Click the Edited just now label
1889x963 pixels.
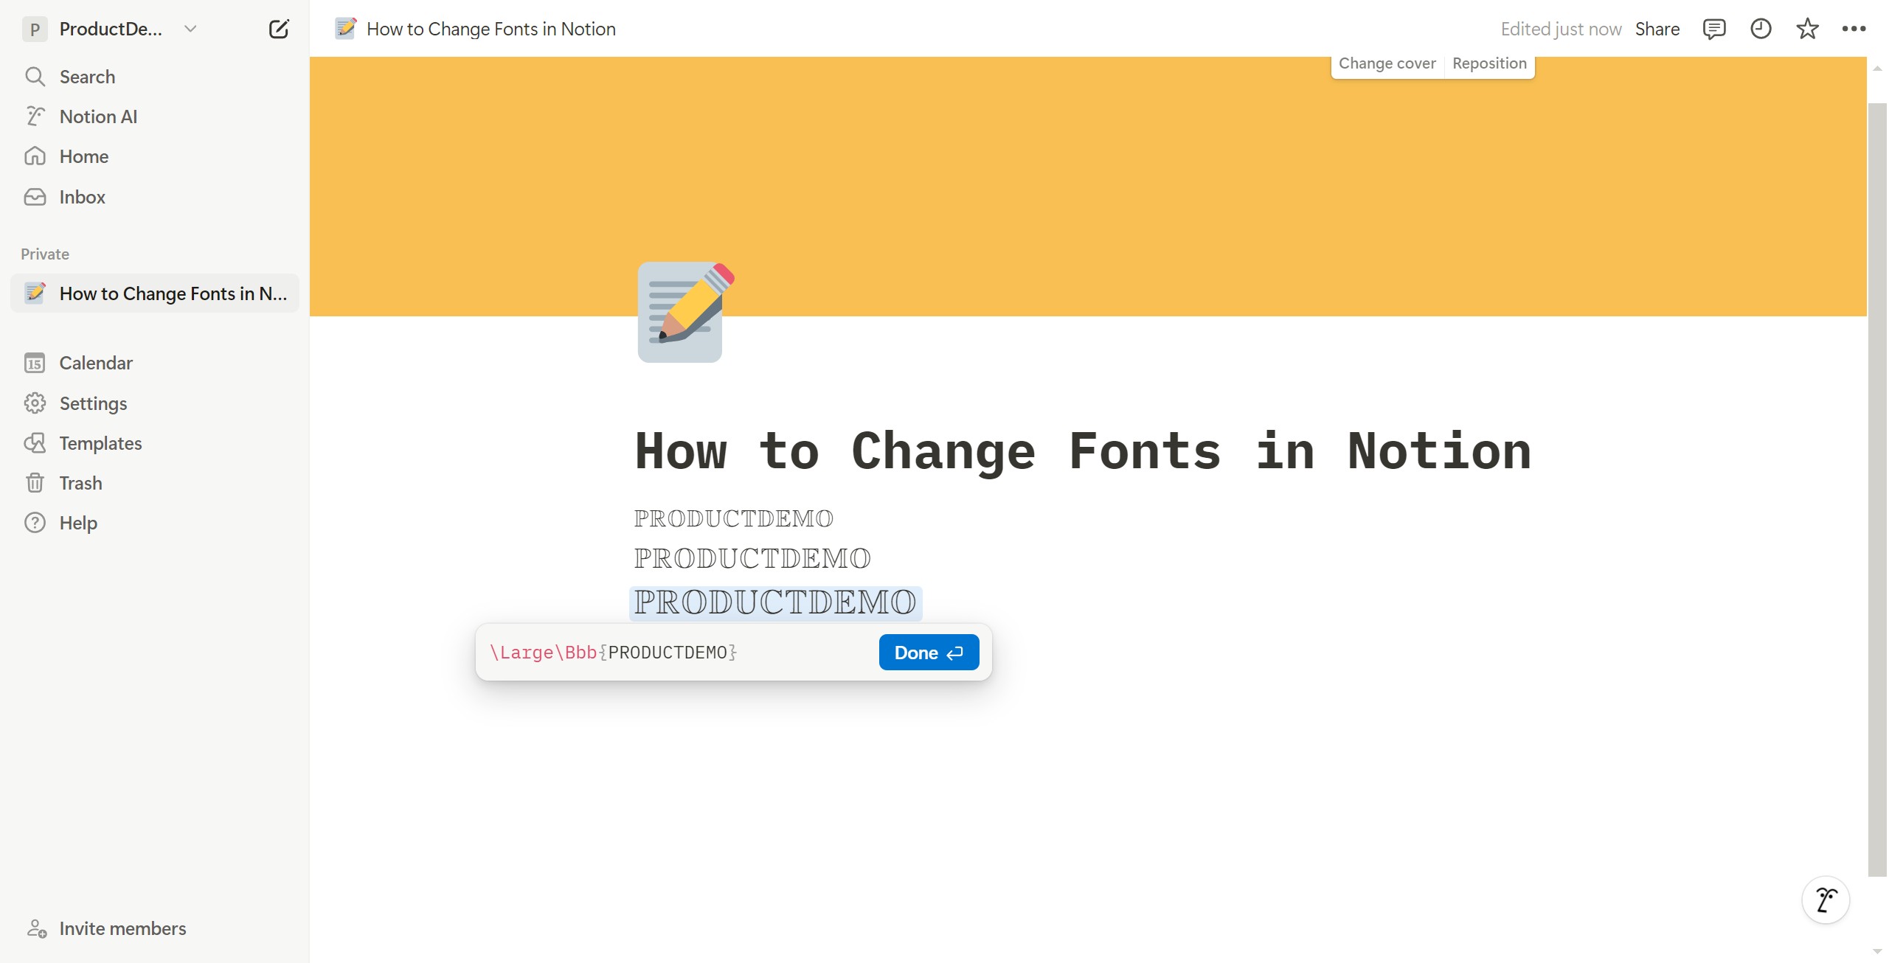[x=1561, y=29]
